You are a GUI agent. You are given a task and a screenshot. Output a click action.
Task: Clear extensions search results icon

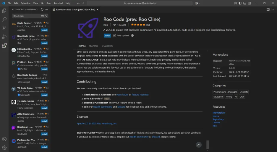(42, 16)
